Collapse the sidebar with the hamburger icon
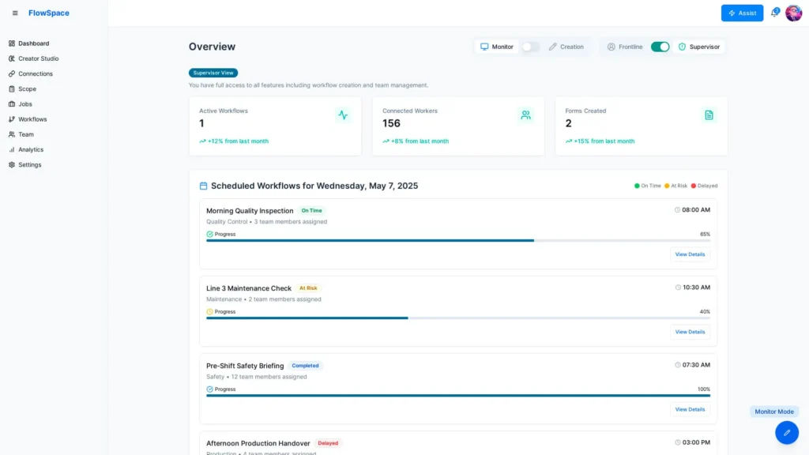Image resolution: width=809 pixels, height=455 pixels. point(13,13)
